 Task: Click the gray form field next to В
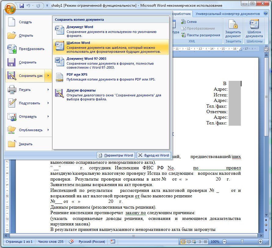point(234,84)
